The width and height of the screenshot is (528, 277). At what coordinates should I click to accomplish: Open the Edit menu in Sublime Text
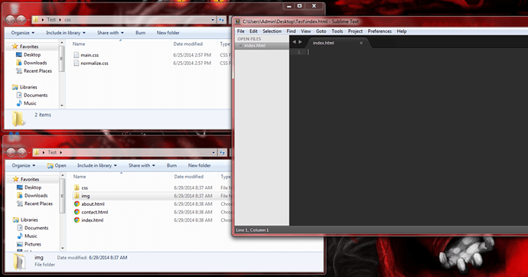click(253, 31)
